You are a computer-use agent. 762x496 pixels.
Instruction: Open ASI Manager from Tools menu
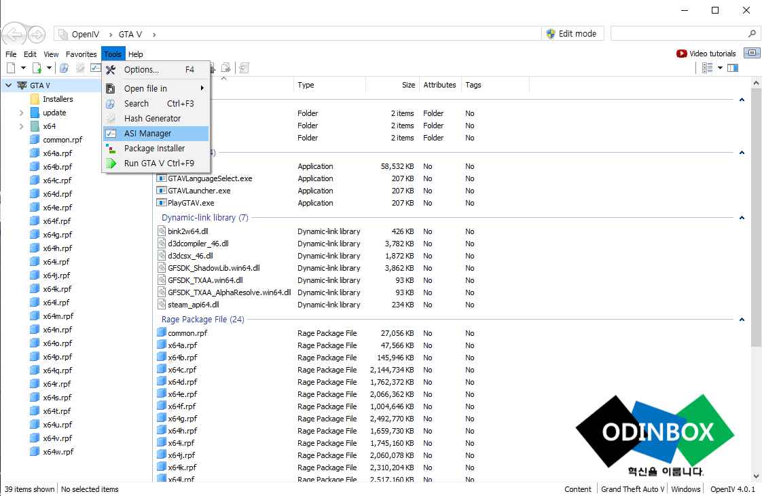[x=156, y=134]
